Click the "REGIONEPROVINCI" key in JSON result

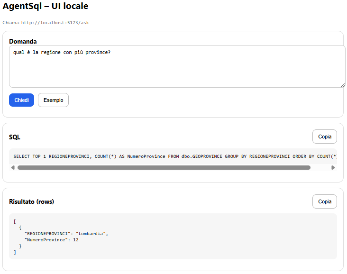tap(47, 234)
